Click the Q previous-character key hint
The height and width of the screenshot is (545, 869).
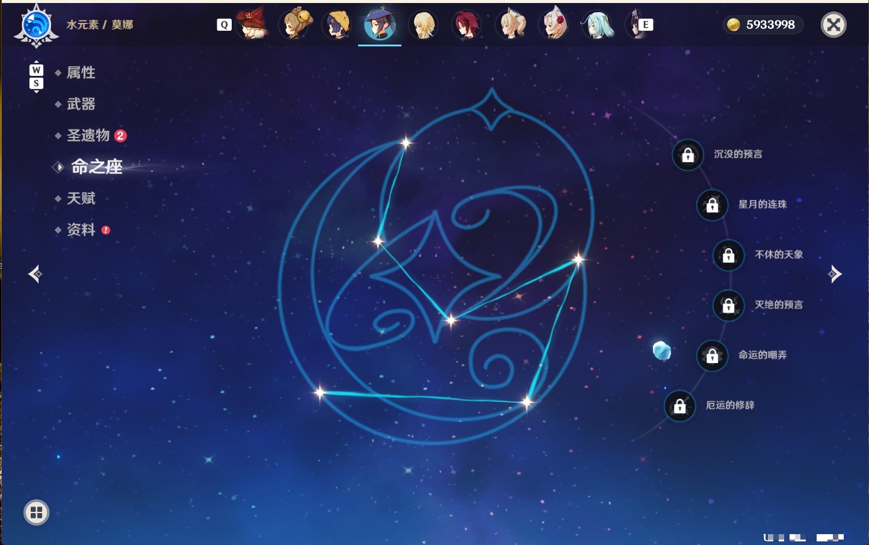[224, 25]
